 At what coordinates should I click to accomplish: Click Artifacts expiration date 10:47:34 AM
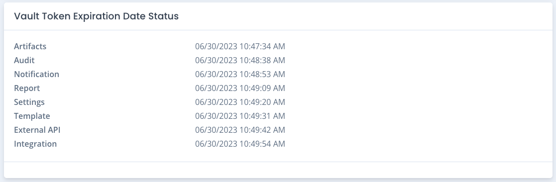[x=240, y=46]
